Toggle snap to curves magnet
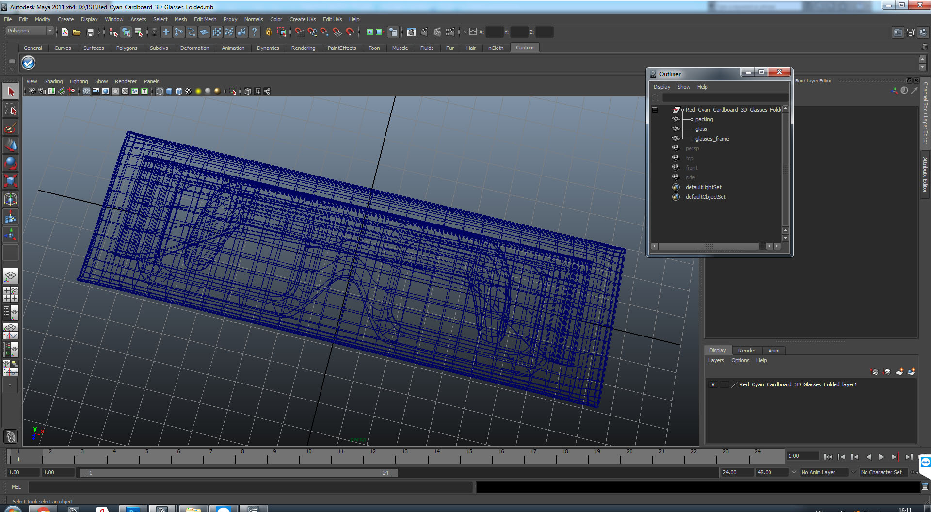 312,32
